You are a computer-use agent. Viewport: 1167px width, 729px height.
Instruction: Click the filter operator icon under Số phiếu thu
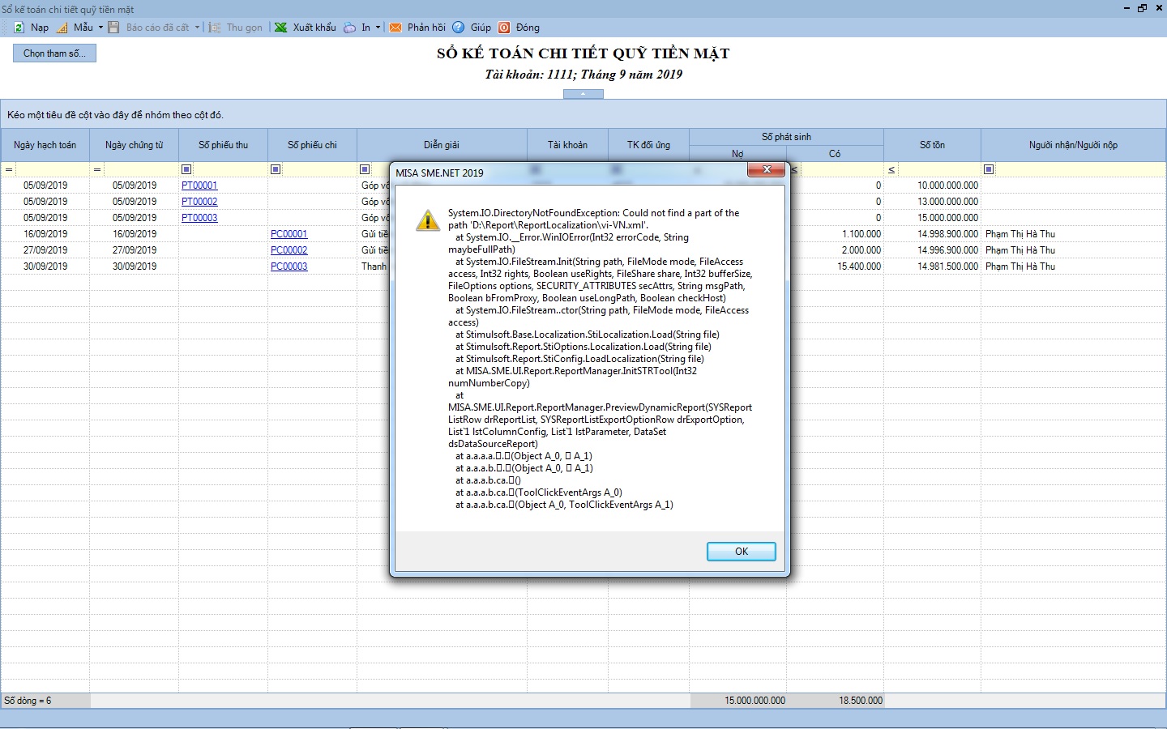(186, 169)
